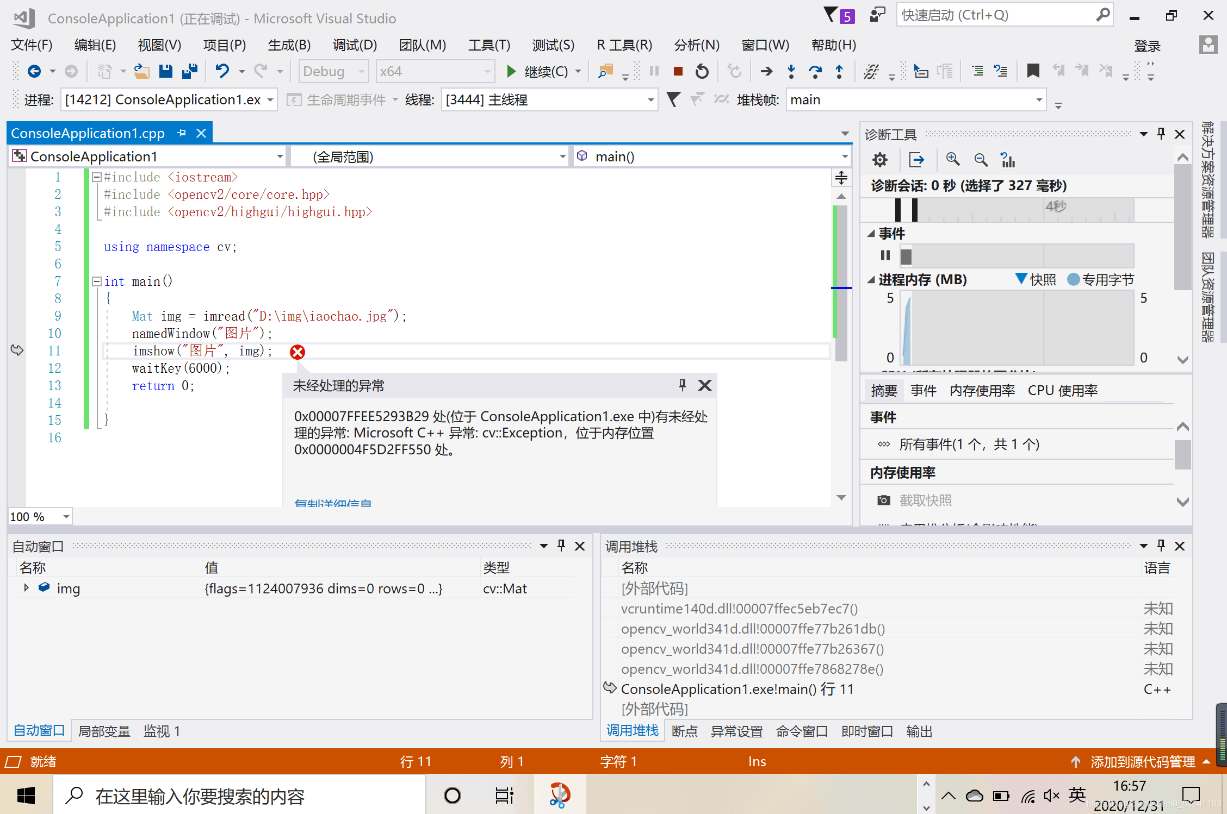Click the bookmark icon in toolbar
Screen dimensions: 1227x814
pyautogui.click(x=1033, y=71)
